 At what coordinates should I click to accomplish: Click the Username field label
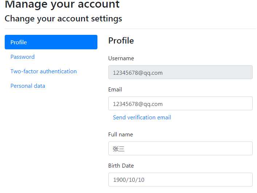coord(121,58)
